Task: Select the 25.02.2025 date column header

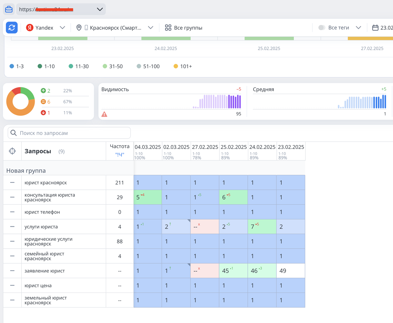Action: [234, 151]
